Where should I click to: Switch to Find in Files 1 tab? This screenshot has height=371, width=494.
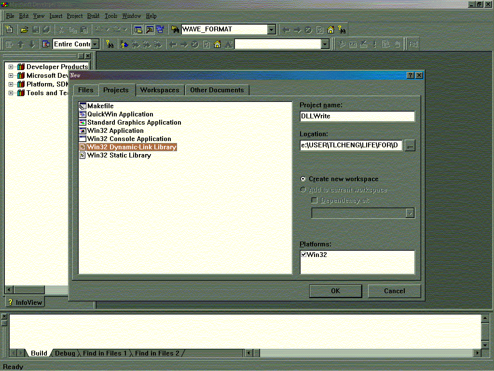(x=105, y=353)
